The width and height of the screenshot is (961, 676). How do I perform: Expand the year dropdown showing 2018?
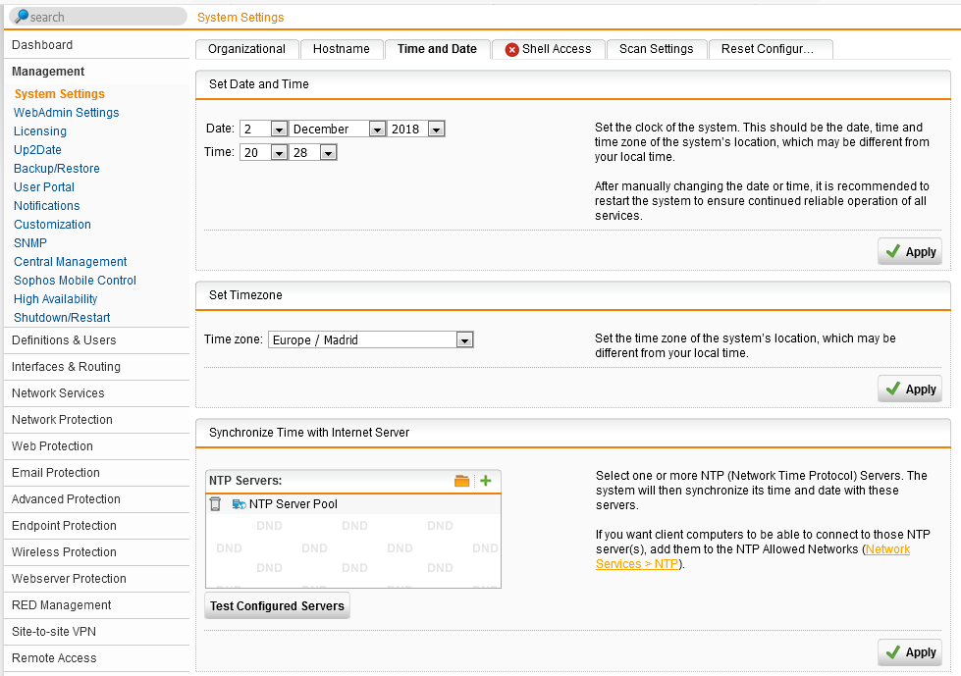click(x=436, y=130)
